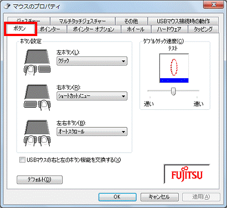Viewport: 227px width, 208px height.
Task: Click the 遅い label under slider
Action: [x=149, y=104]
